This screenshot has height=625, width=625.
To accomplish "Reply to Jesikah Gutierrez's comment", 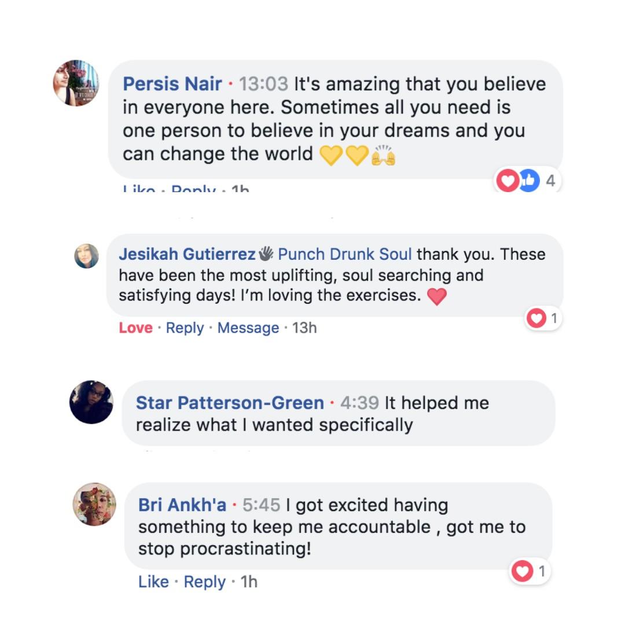I will coord(185,328).
